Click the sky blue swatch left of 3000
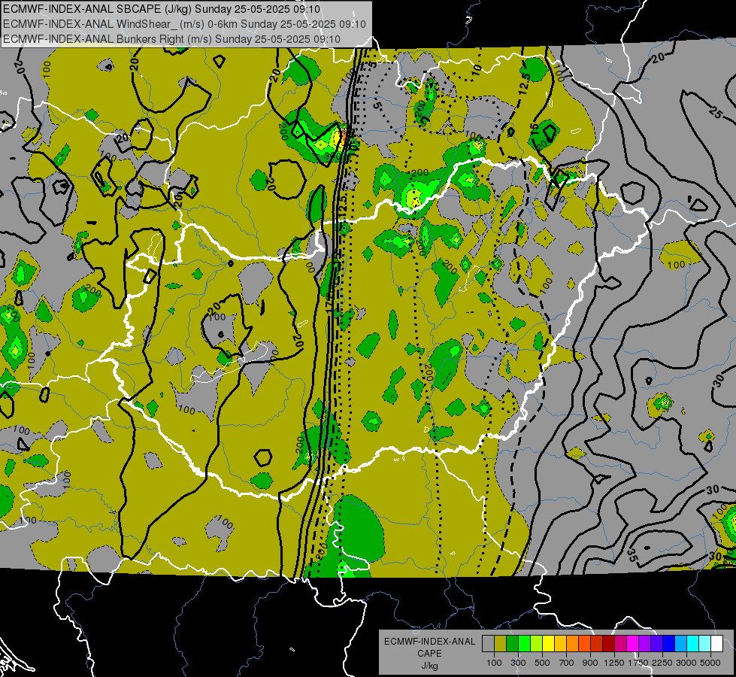Screen dimensions: 736x677 pyautogui.click(x=680, y=644)
